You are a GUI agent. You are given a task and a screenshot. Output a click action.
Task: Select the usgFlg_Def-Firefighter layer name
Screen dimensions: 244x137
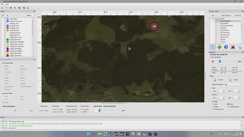17,42
